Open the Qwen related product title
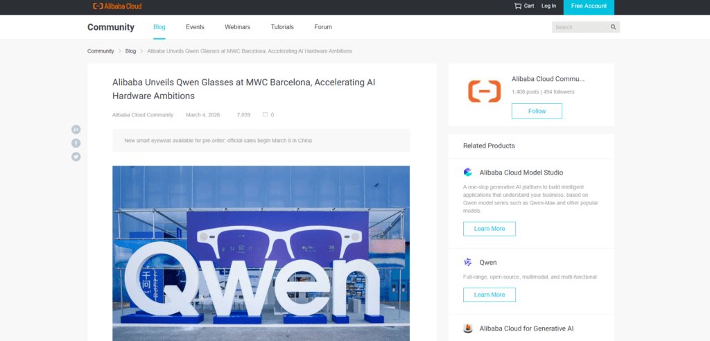This screenshot has width=710, height=341. (x=488, y=262)
